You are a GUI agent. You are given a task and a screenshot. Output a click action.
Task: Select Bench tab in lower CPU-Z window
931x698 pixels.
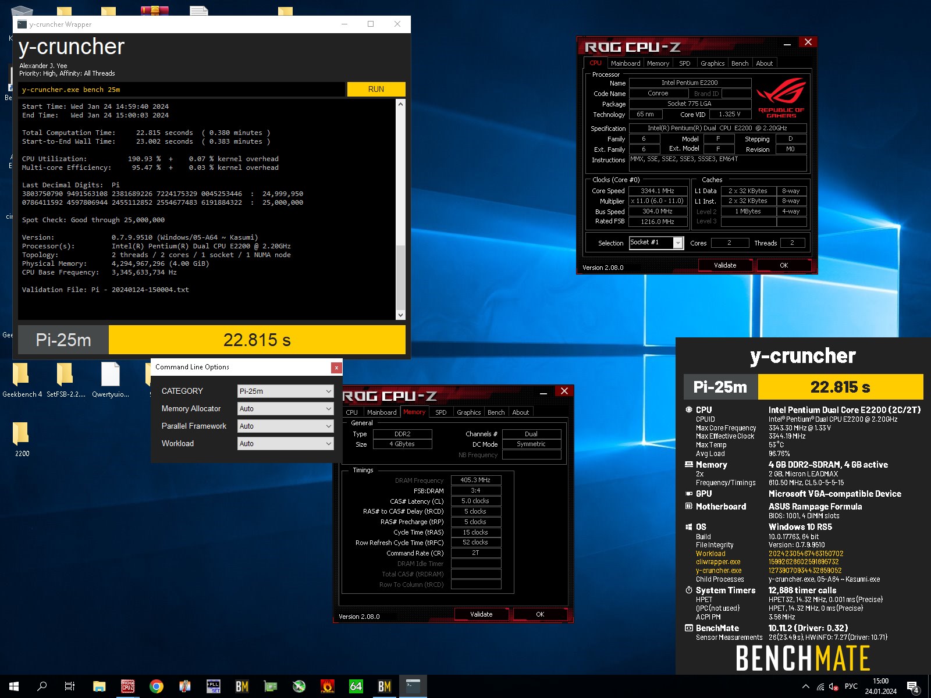point(496,412)
